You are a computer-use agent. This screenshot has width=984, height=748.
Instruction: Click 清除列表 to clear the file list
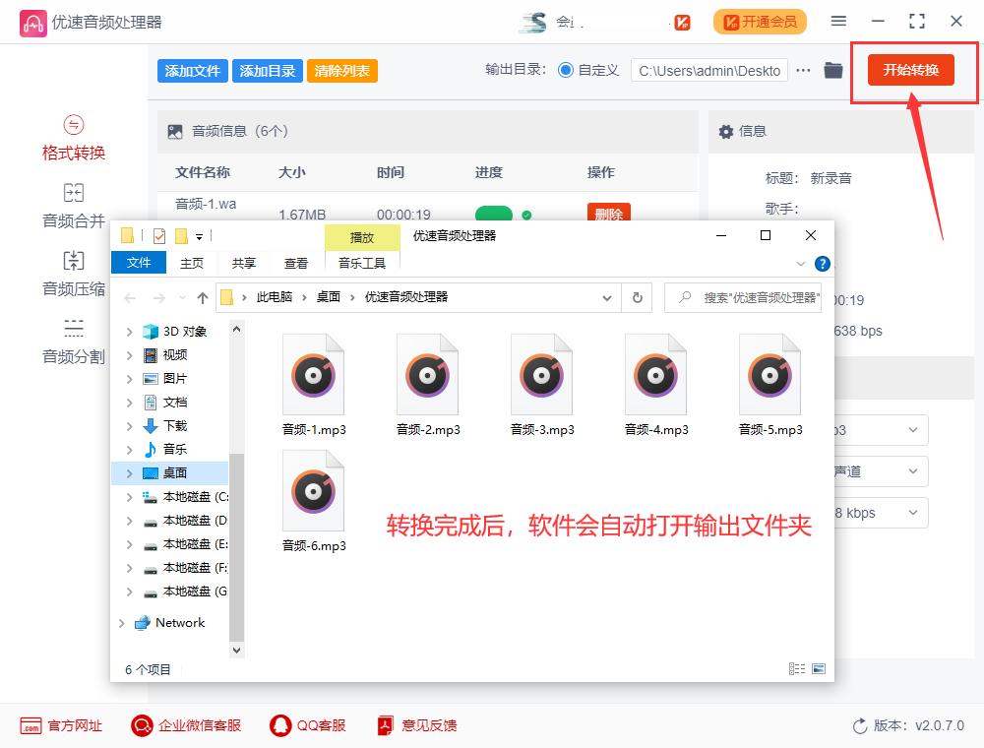point(341,70)
